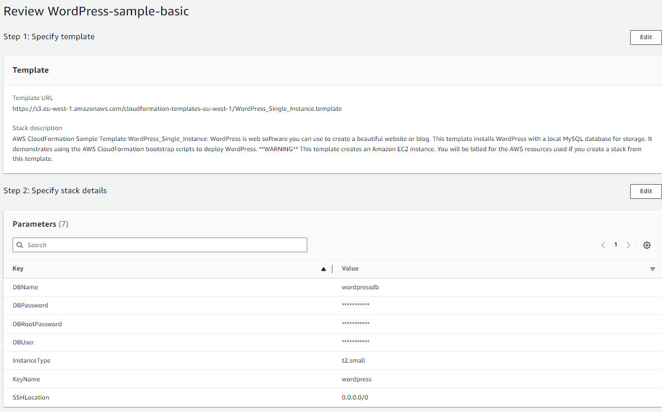The width and height of the screenshot is (662, 412).
Task: Click the Value column header
Action: click(x=350, y=269)
